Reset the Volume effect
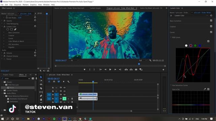Screen dimensions: 216x121 point(35,52)
